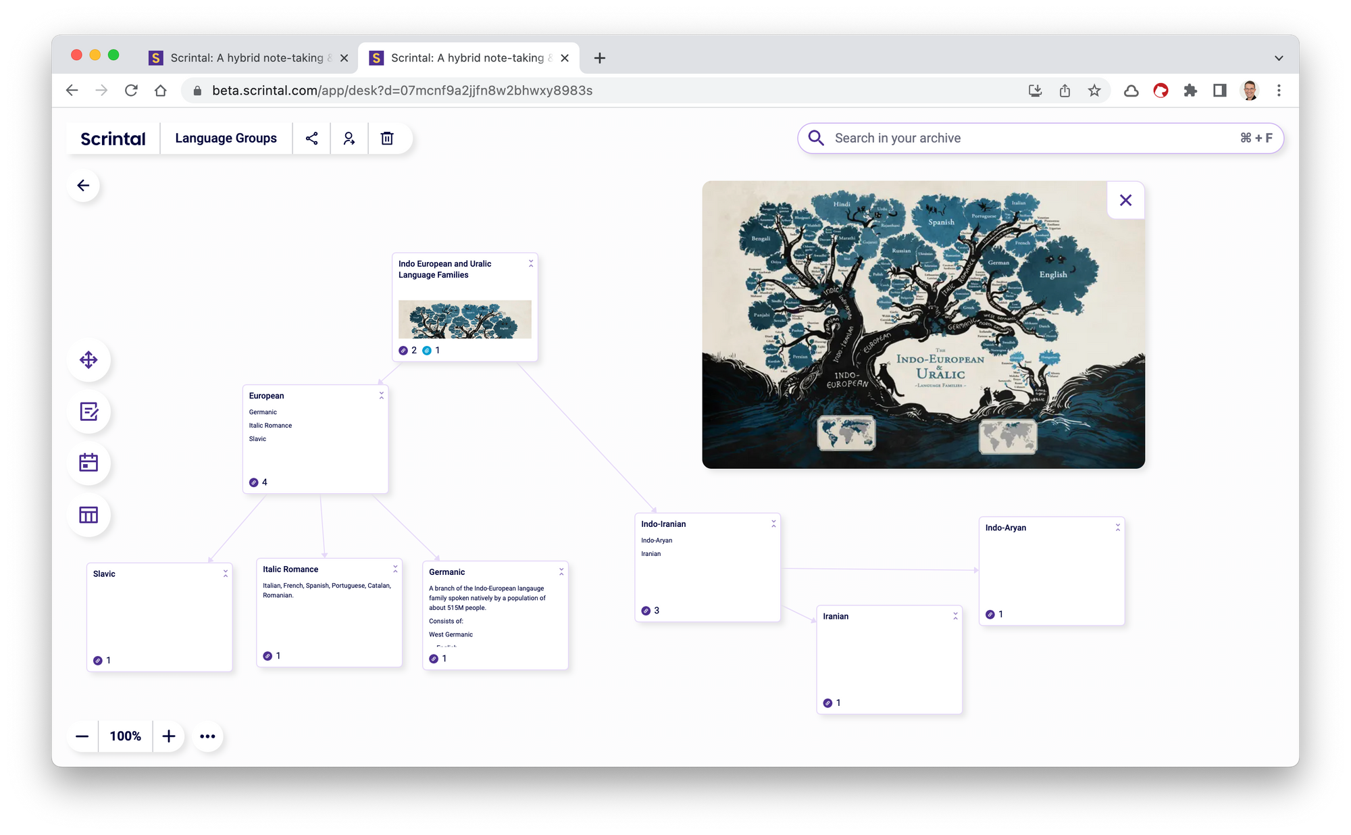The height and width of the screenshot is (835, 1351).
Task: Close the language tree image preview
Action: tap(1125, 200)
